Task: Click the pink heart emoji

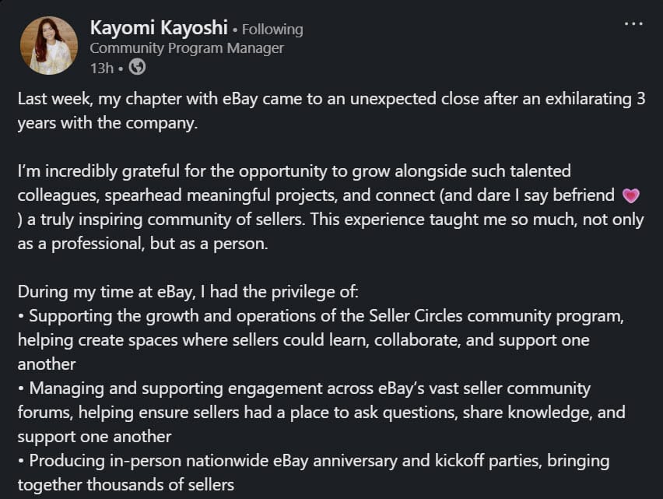Action: coord(630,195)
